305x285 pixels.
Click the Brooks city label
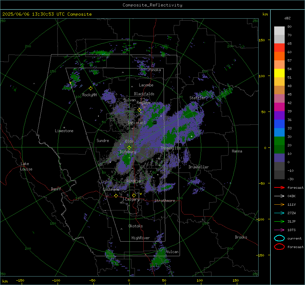[x=241, y=237]
